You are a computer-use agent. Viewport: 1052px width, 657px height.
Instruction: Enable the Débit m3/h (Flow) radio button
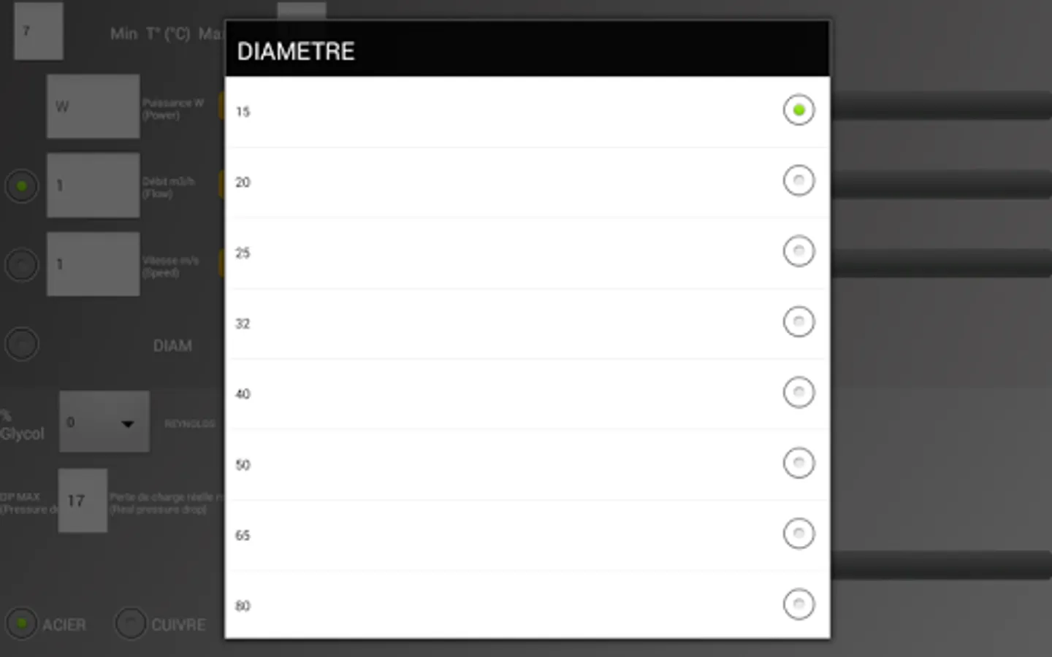[x=22, y=186]
